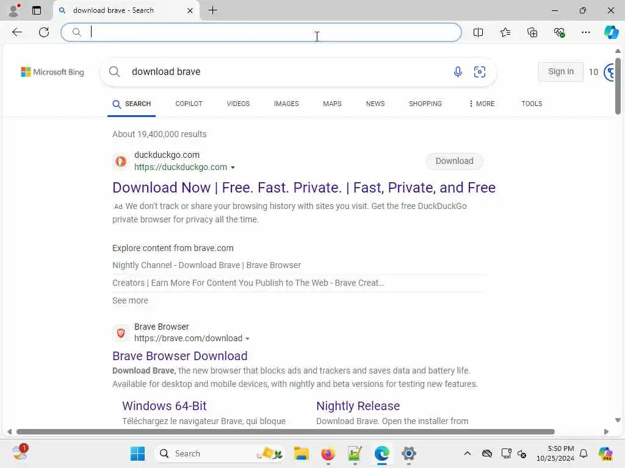The width and height of the screenshot is (625, 468).
Task: Open the green chart app on the taskbar
Action: pyautogui.click(x=355, y=453)
